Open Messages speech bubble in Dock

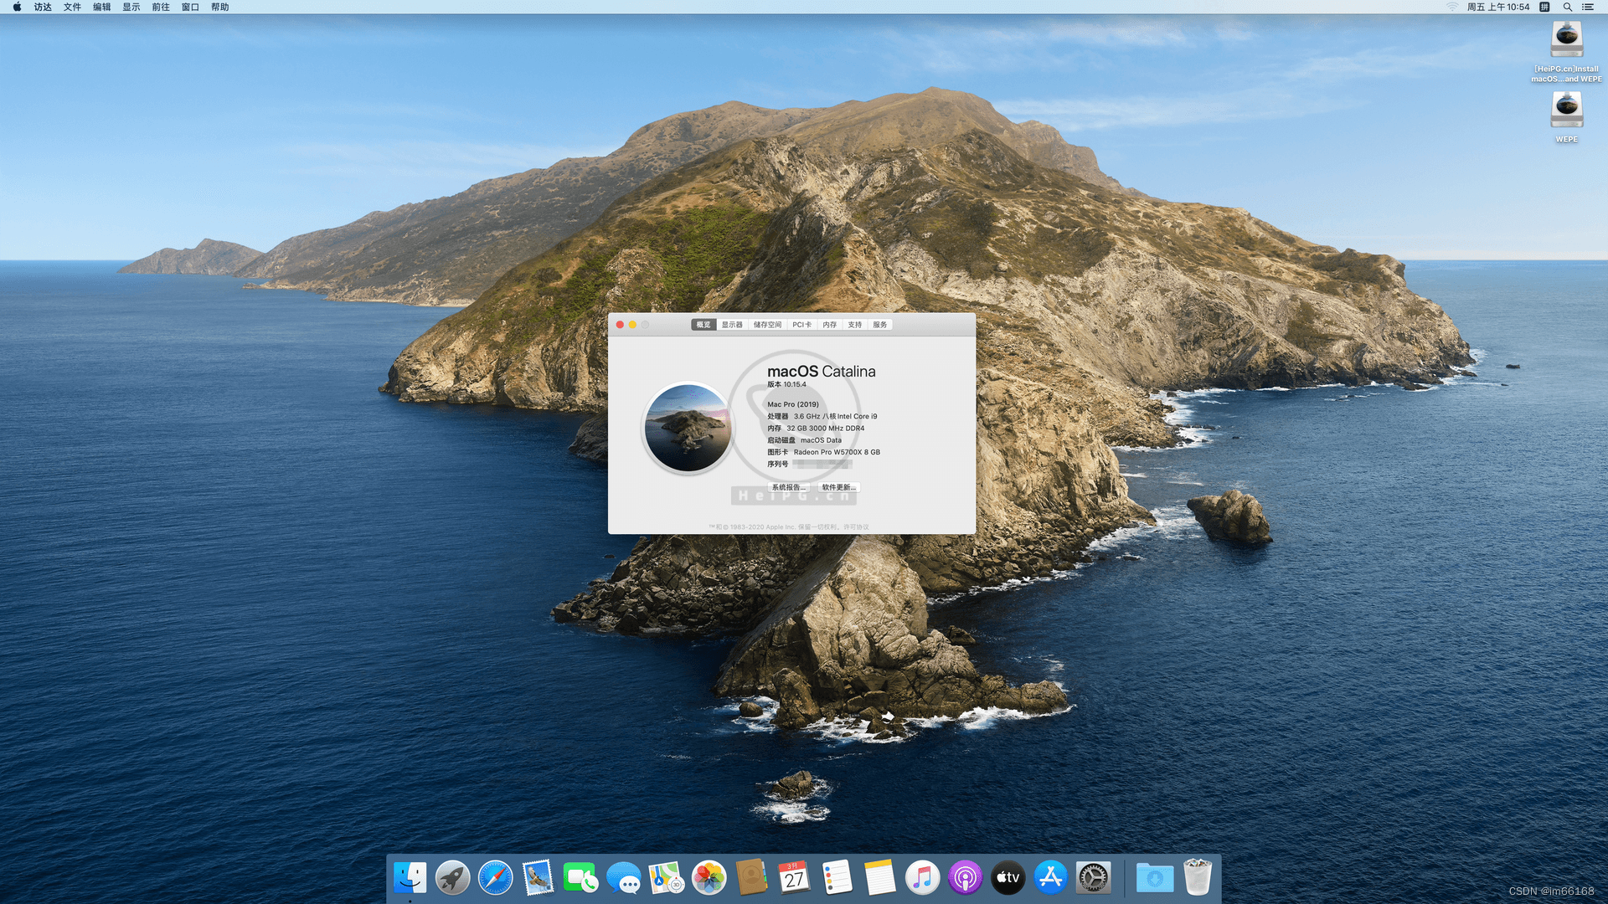pyautogui.click(x=623, y=878)
